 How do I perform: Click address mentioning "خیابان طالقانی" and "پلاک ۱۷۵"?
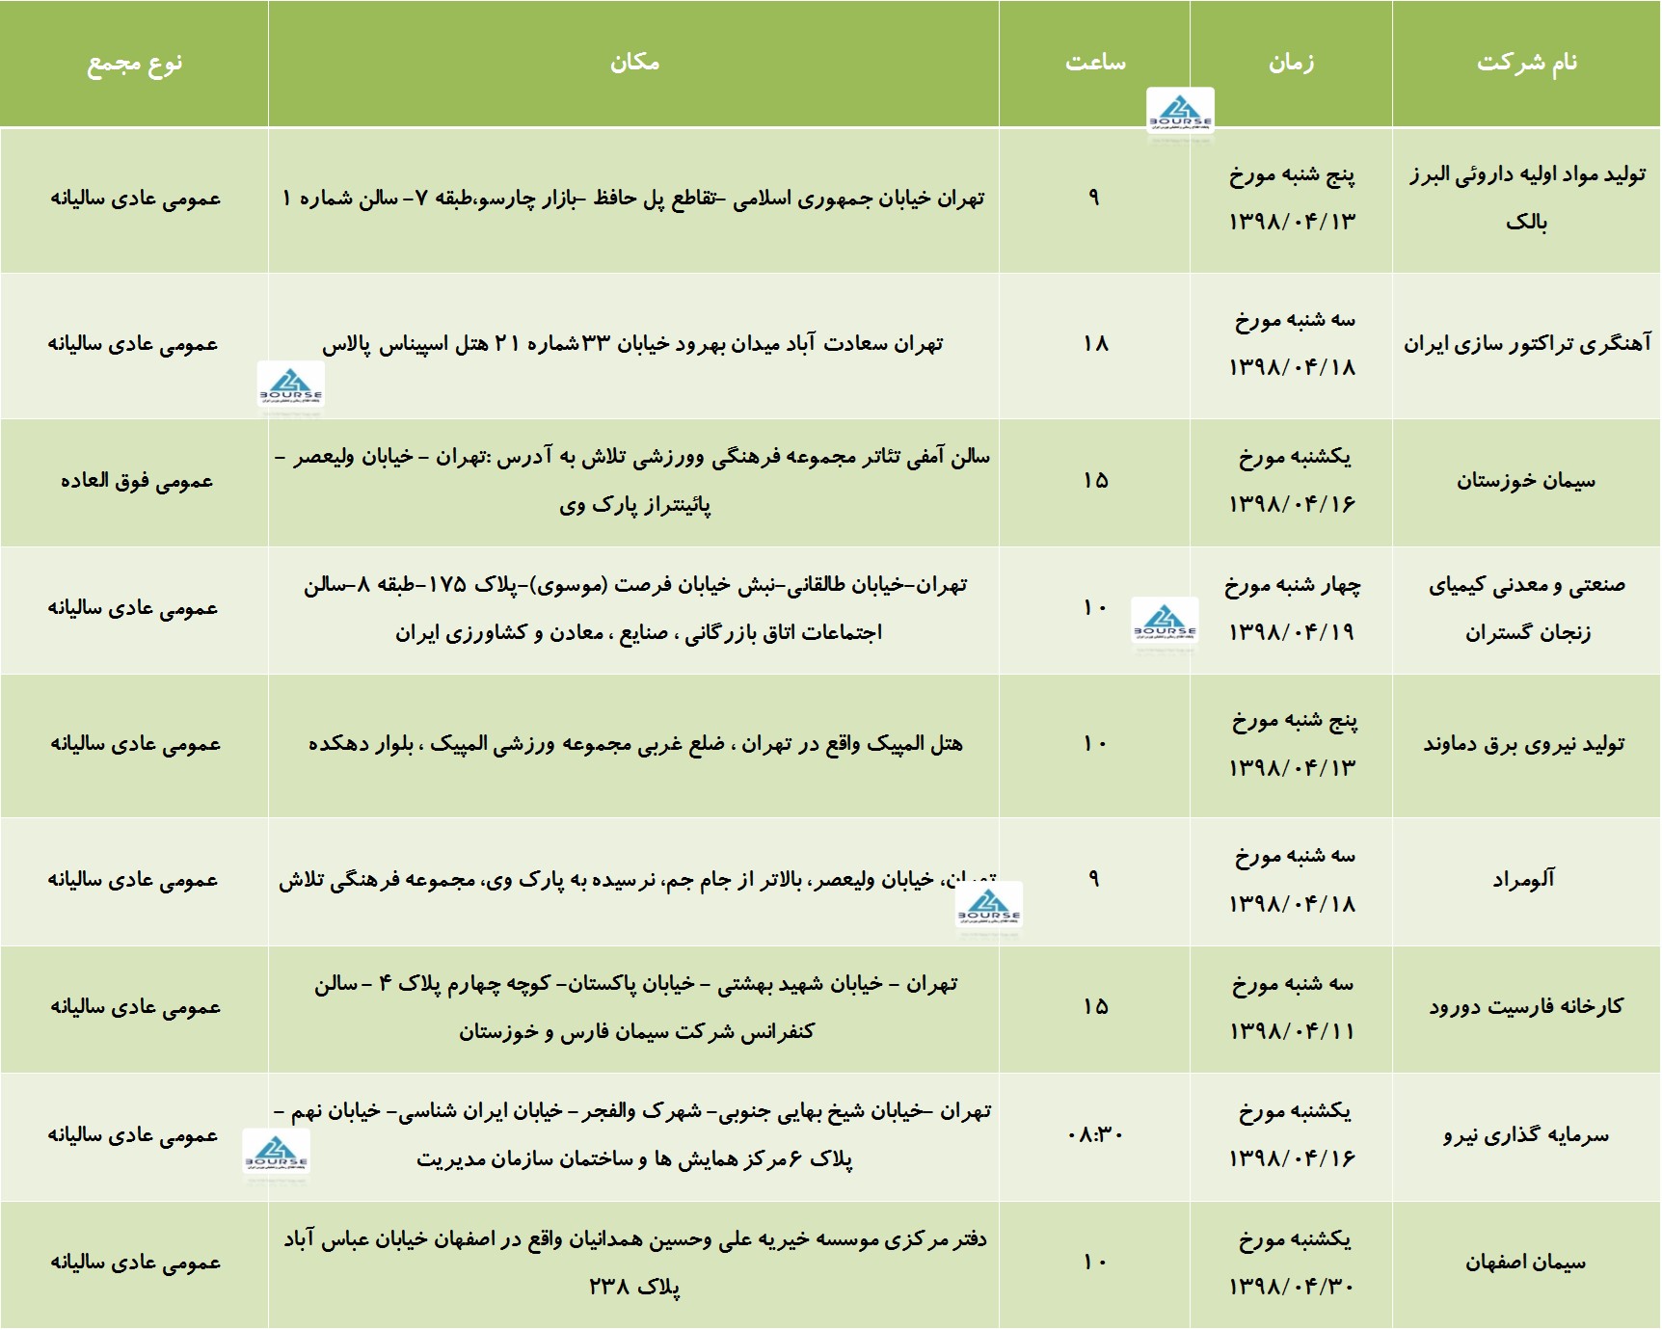[x=633, y=609]
